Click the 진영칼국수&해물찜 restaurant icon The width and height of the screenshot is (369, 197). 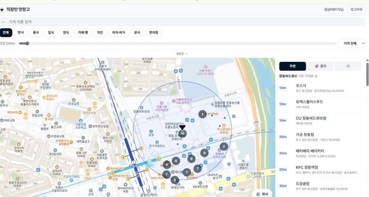pyautogui.click(x=71, y=142)
